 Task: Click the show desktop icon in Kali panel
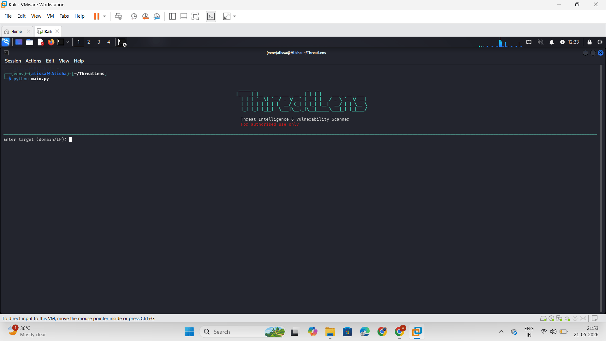coord(19,42)
